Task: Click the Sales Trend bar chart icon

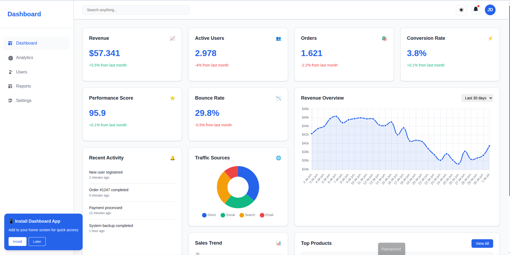Action: [278, 243]
